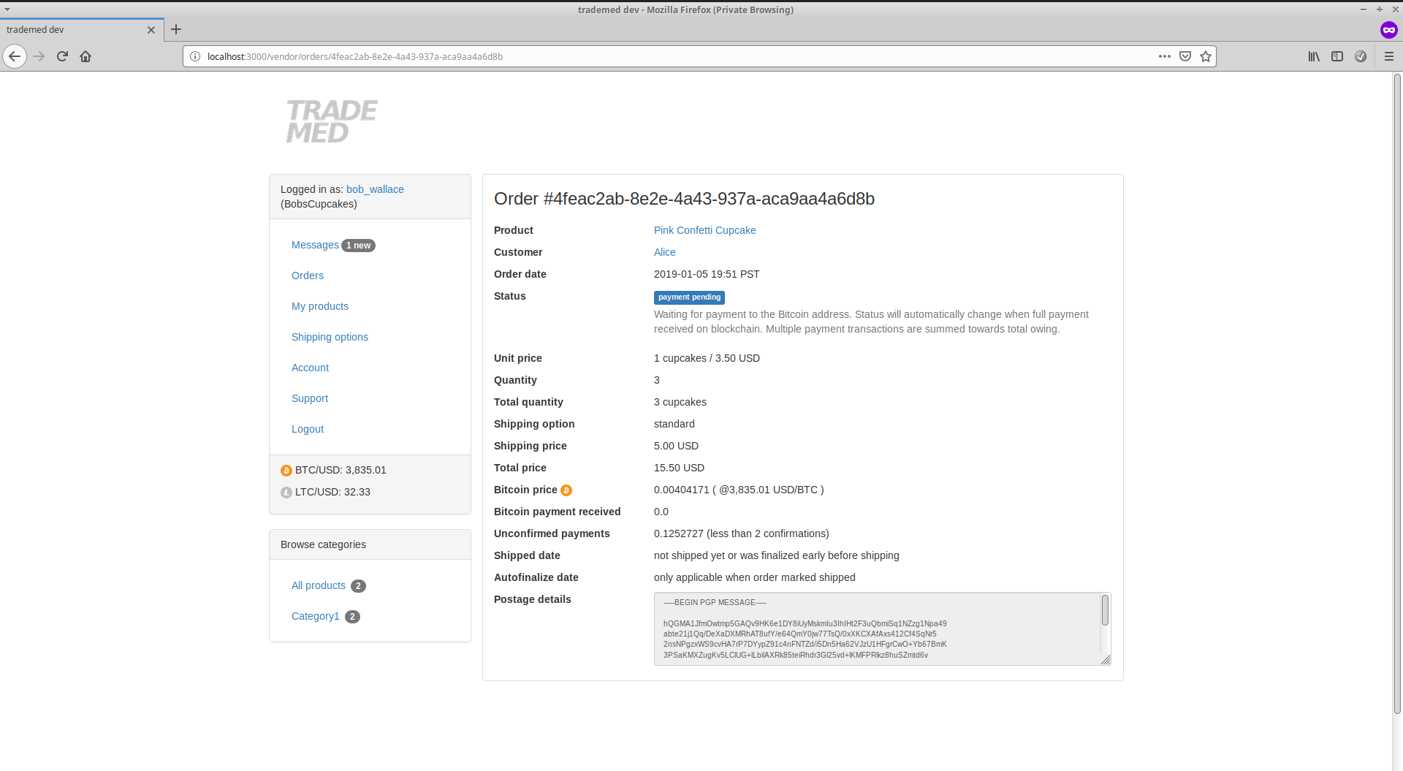Toggle the sidebar view icon

click(x=1337, y=56)
